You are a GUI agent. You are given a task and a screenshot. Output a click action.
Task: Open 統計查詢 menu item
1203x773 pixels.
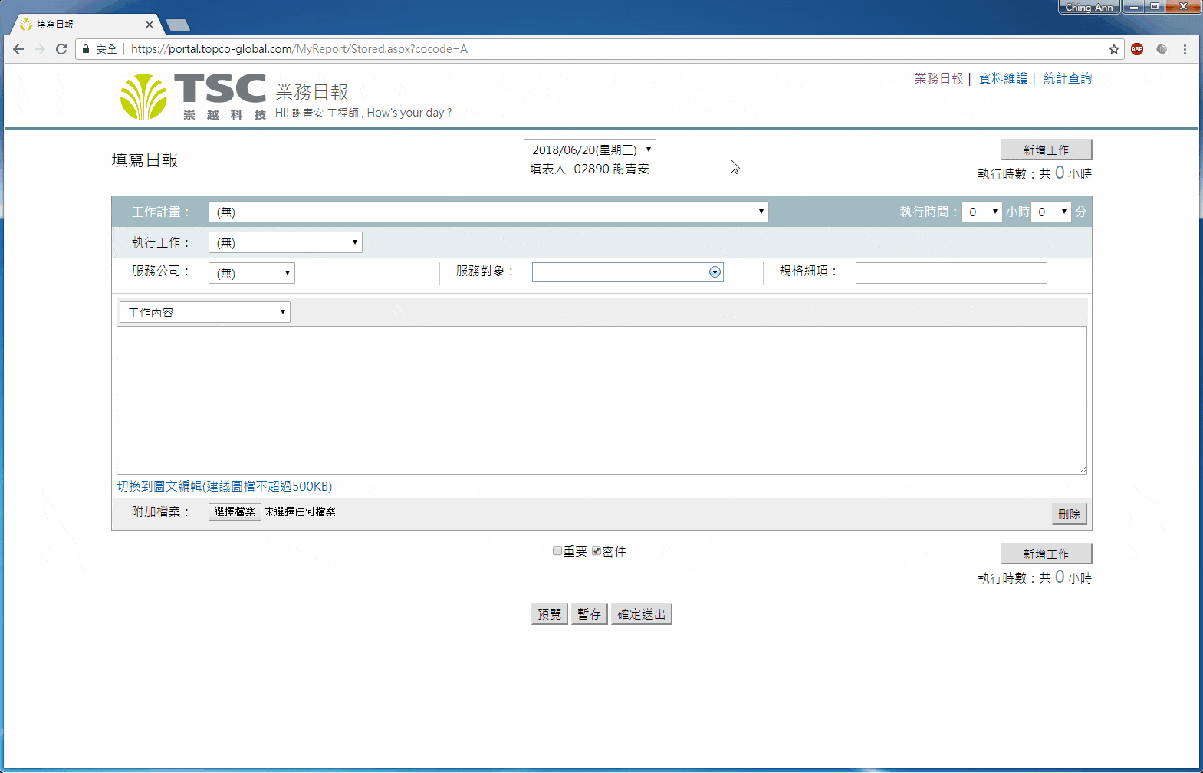pyautogui.click(x=1067, y=78)
